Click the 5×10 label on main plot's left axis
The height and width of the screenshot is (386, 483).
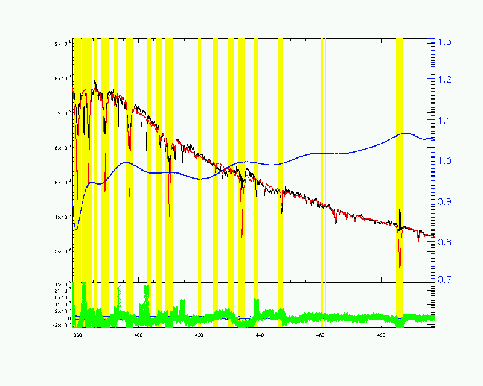click(63, 182)
